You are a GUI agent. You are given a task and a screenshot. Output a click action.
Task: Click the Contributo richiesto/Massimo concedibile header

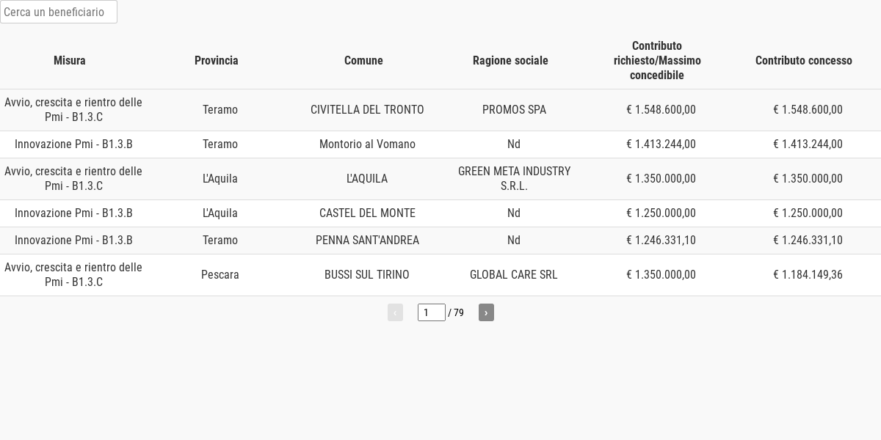pos(657,61)
